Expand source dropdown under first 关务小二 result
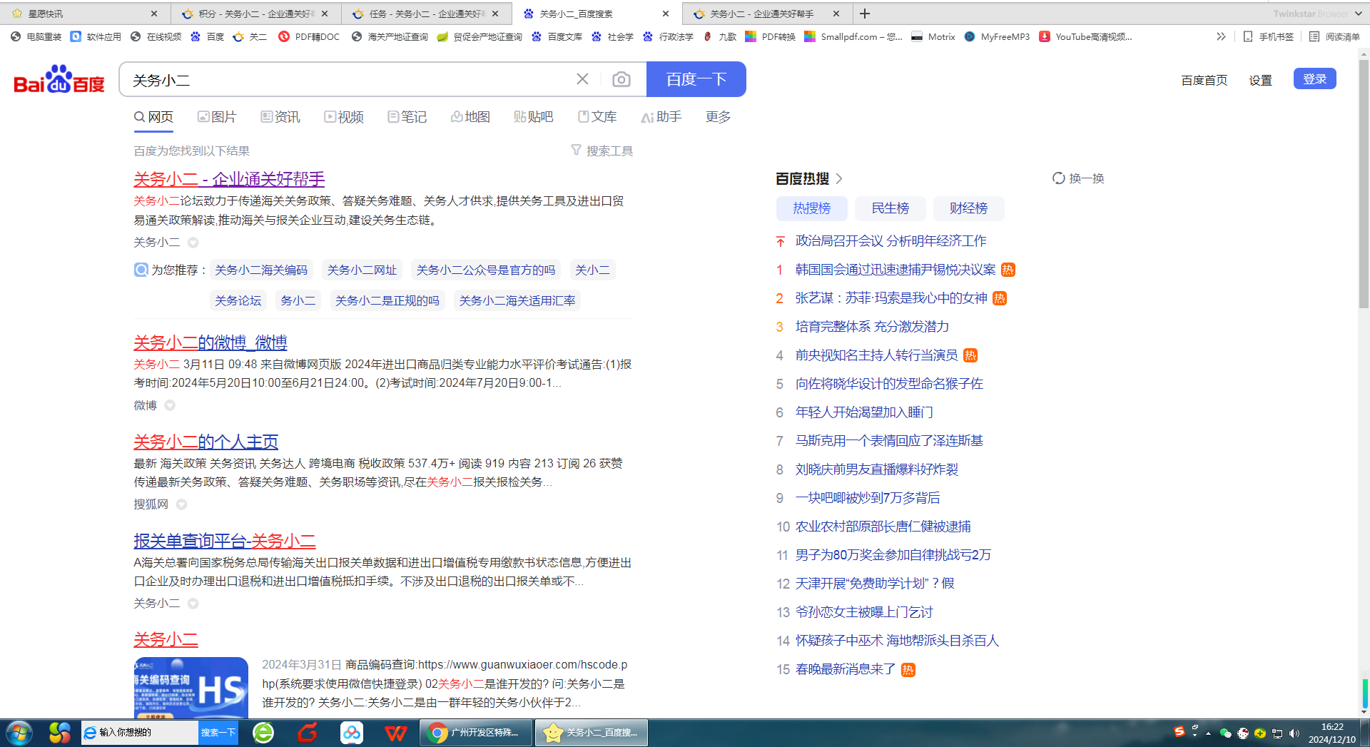The width and height of the screenshot is (1370, 747). coord(193,243)
